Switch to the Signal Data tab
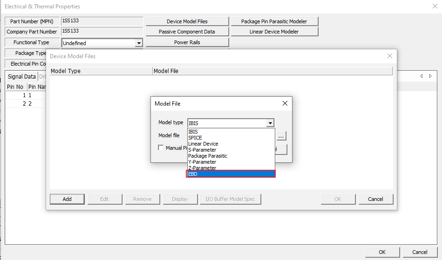 pos(21,76)
